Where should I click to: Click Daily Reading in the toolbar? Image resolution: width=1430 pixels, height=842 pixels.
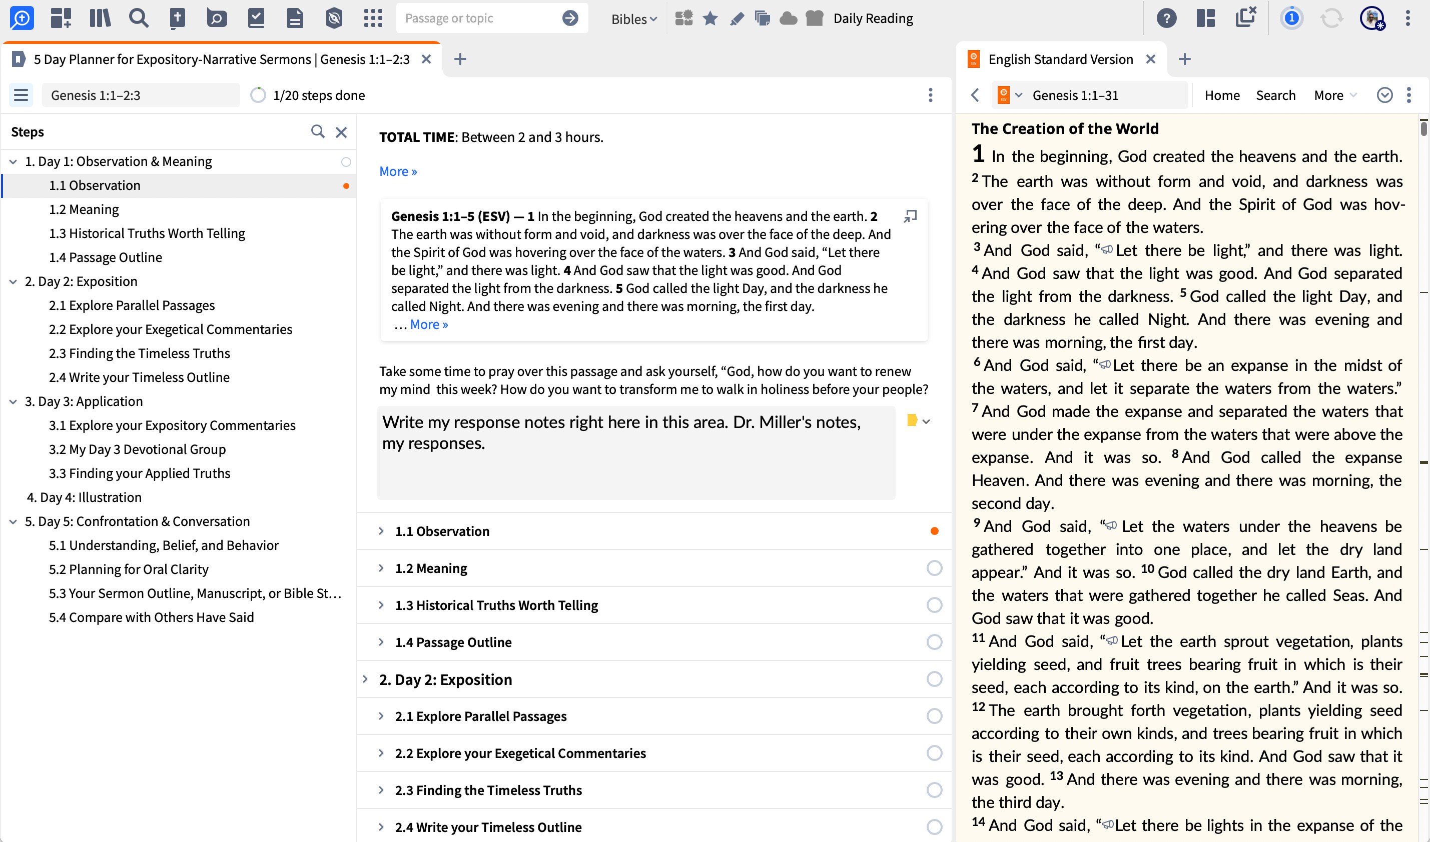coord(873,18)
